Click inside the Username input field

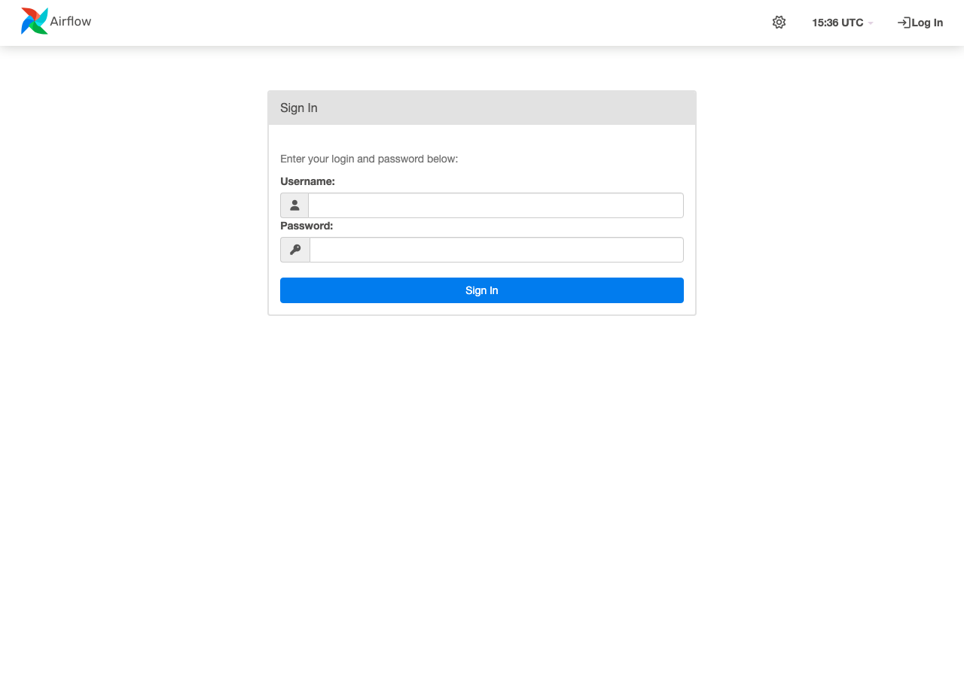[496, 205]
